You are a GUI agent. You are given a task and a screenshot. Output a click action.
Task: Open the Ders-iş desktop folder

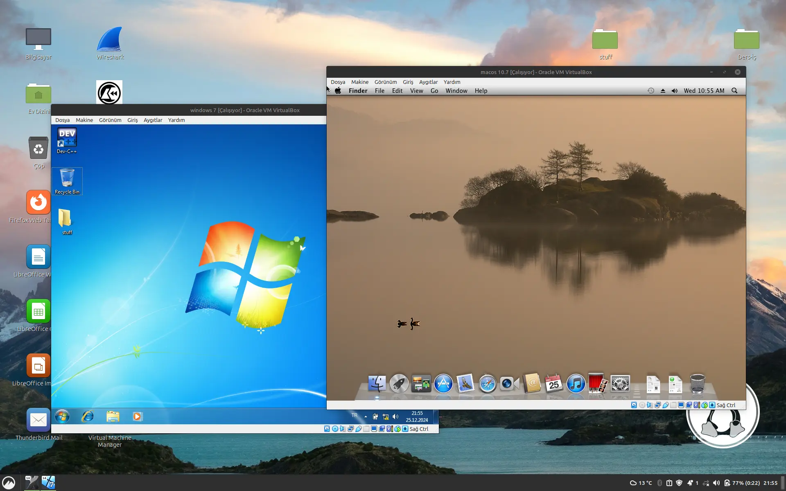746,44
